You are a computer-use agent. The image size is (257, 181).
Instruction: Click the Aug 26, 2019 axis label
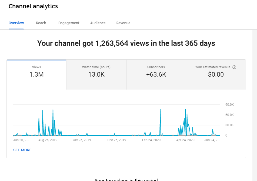coord(48,140)
